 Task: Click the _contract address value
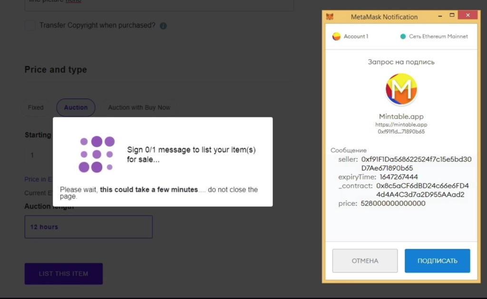tap(422, 190)
